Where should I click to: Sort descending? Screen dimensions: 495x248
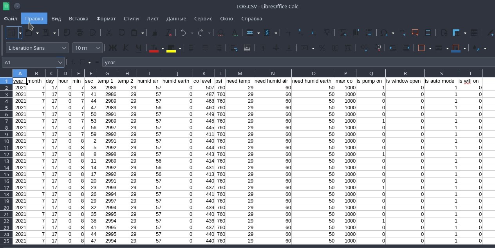(314, 33)
